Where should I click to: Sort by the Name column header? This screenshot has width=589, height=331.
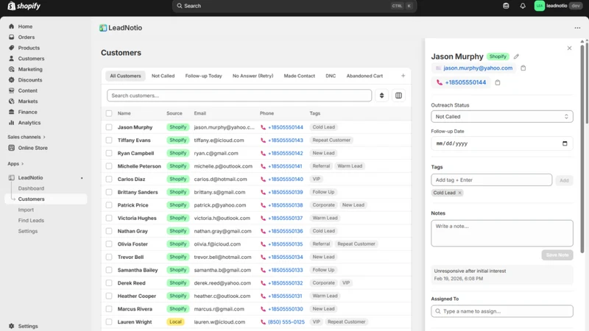(x=124, y=113)
